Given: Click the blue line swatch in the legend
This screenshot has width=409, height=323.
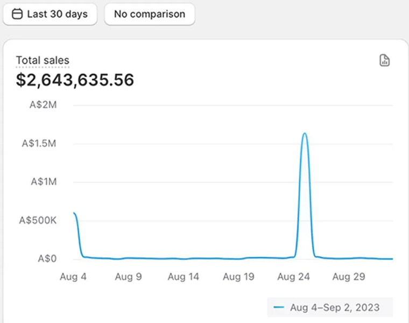Looking at the screenshot, I should click(x=279, y=307).
